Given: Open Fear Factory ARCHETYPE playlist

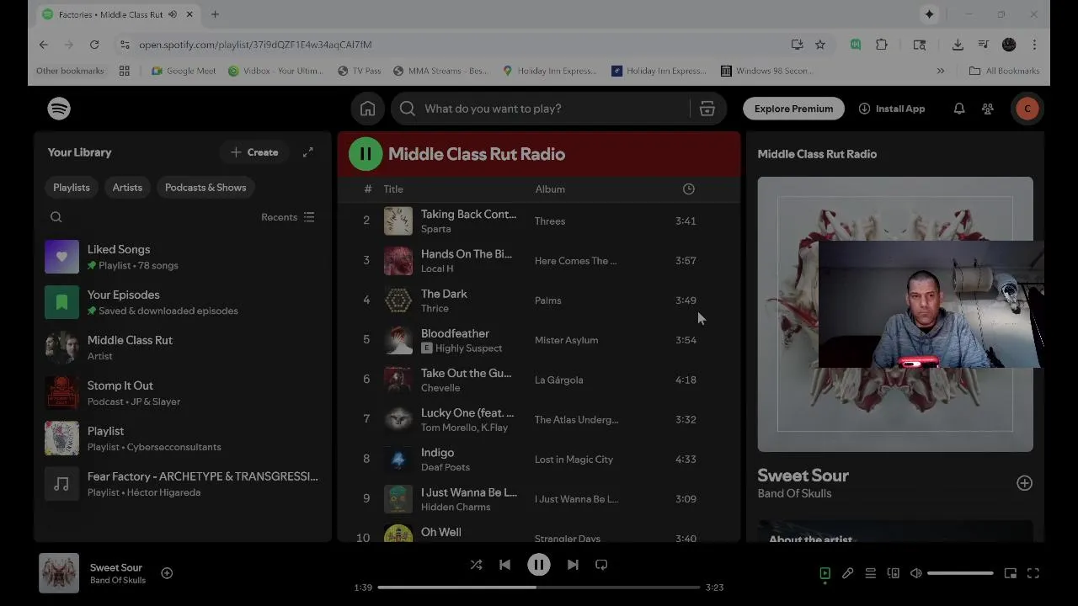Looking at the screenshot, I should 183,484.
